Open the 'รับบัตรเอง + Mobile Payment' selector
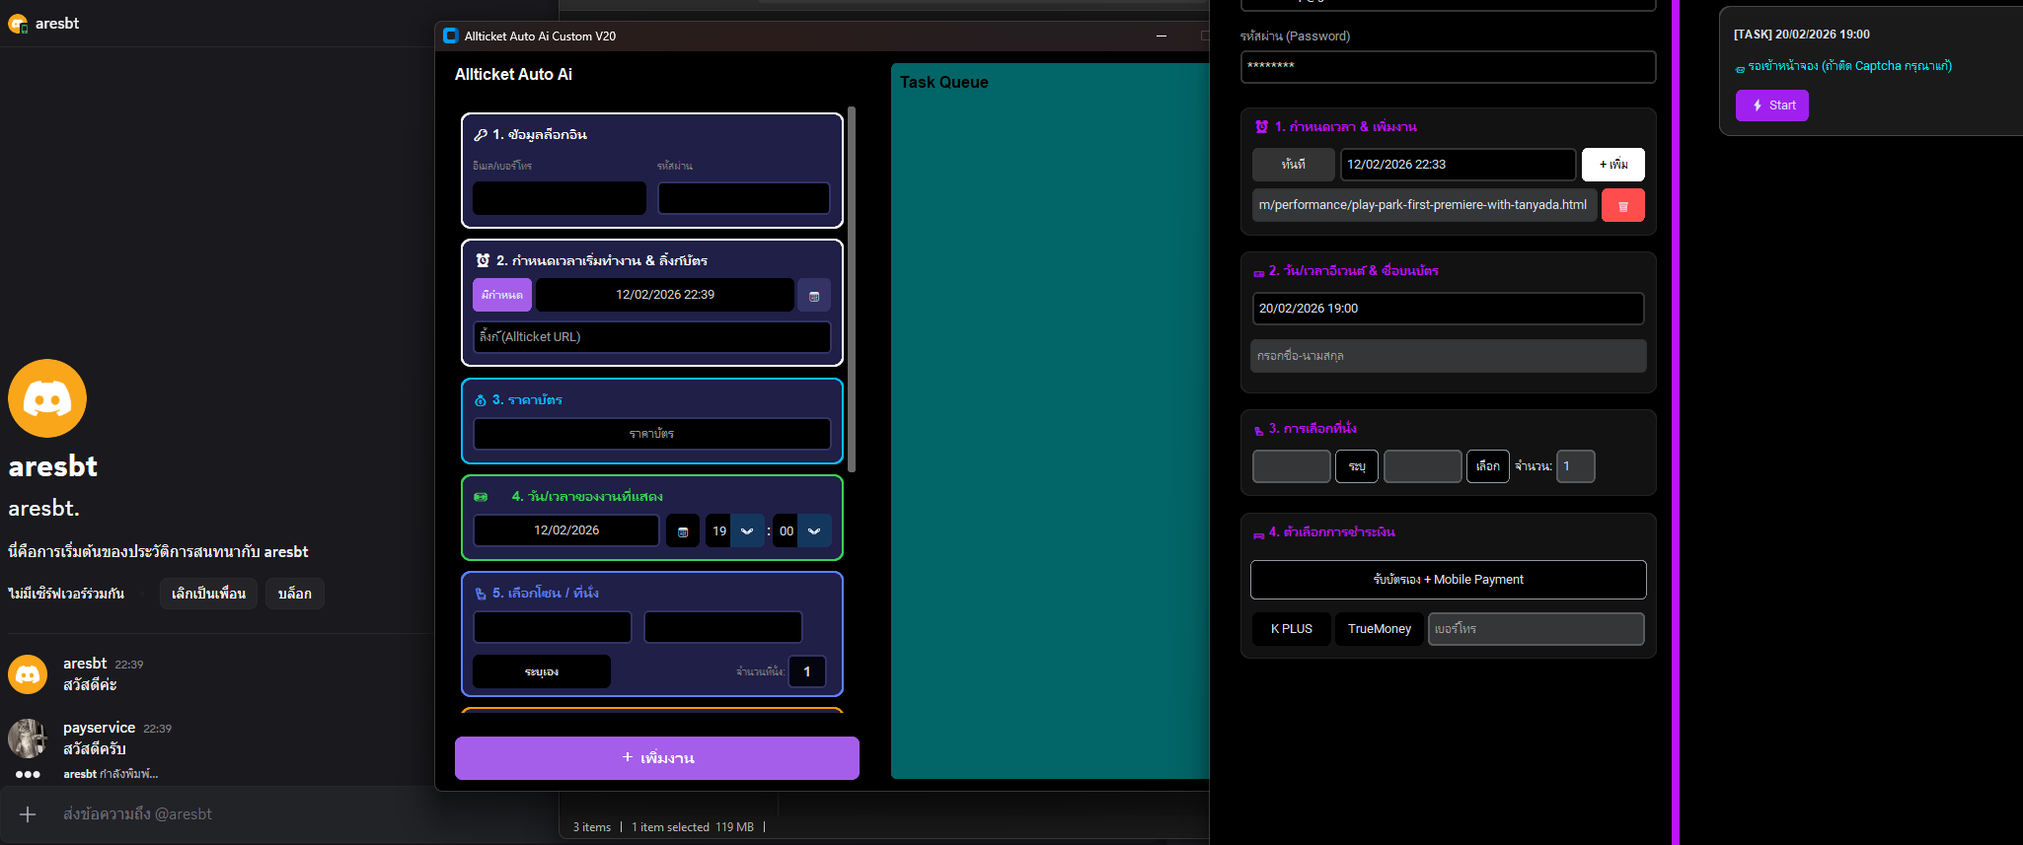Image resolution: width=2023 pixels, height=845 pixels. click(1448, 580)
